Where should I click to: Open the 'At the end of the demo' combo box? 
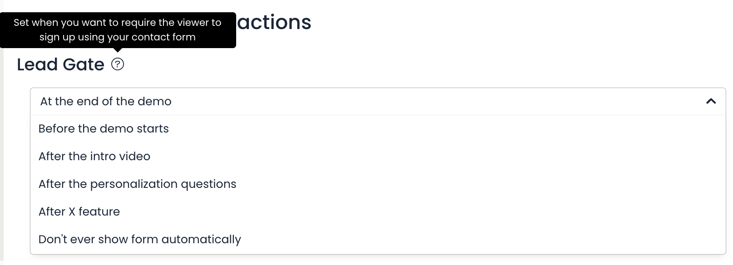coord(378,101)
